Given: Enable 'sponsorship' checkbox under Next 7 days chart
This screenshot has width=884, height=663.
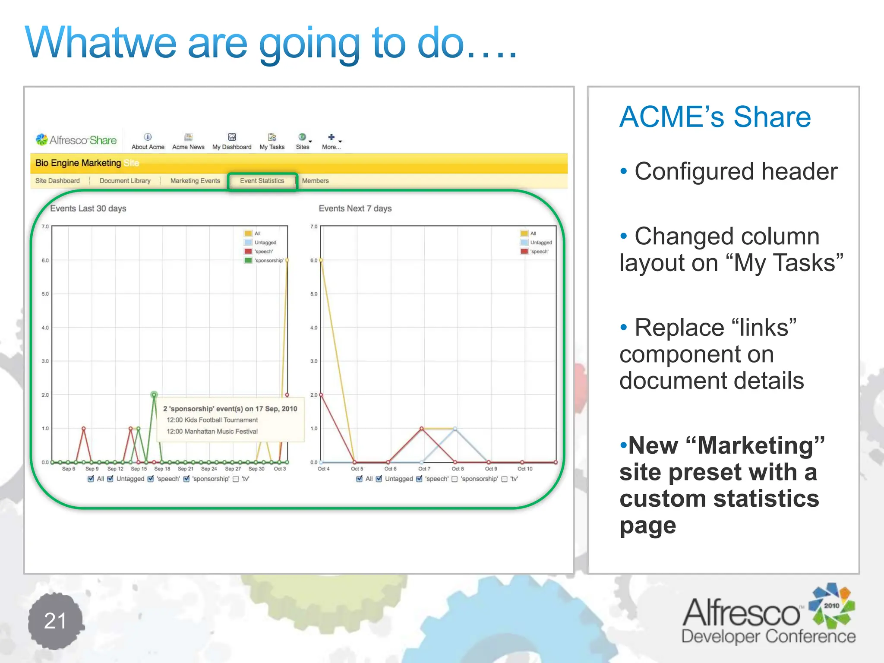Looking at the screenshot, I should tap(455, 479).
